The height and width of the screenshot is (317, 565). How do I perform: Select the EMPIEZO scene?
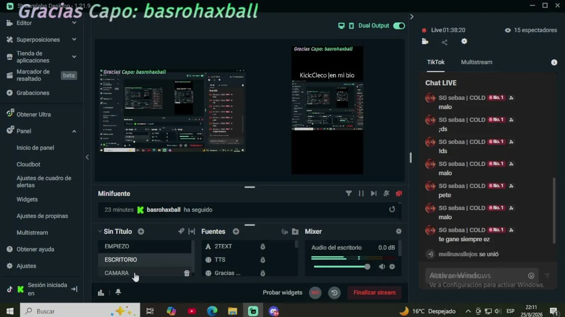[145, 247]
